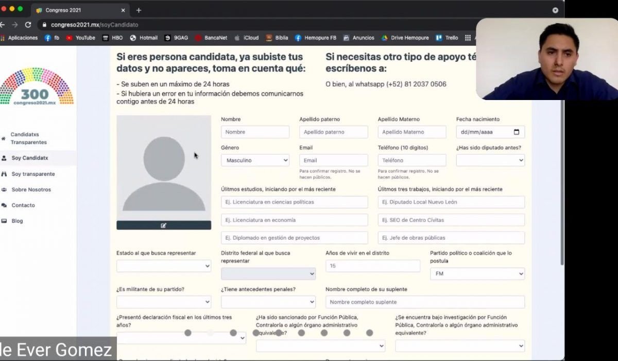
Task: Open the Trello bookmark
Action: 447,38
